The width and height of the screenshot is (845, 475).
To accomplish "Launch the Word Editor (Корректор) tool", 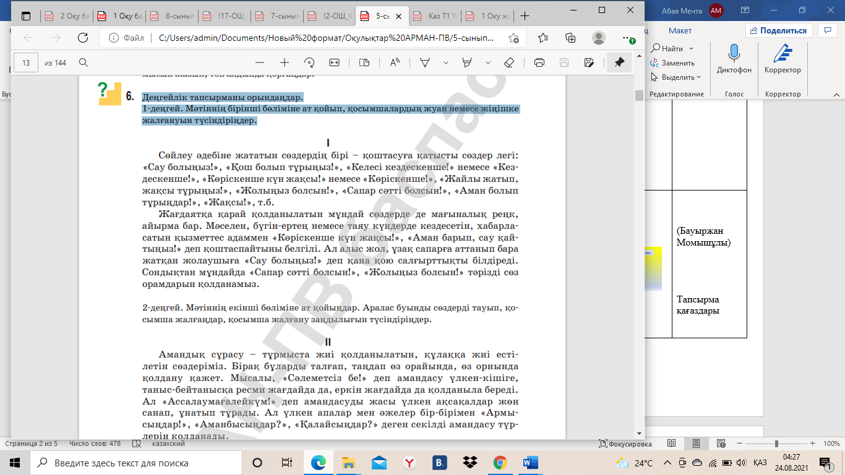I will click(x=783, y=60).
